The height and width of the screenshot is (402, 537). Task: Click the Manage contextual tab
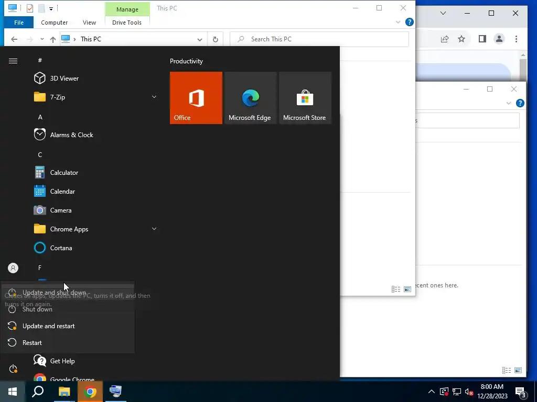127,9
